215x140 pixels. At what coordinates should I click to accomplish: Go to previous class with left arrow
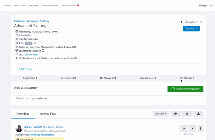click(182, 22)
